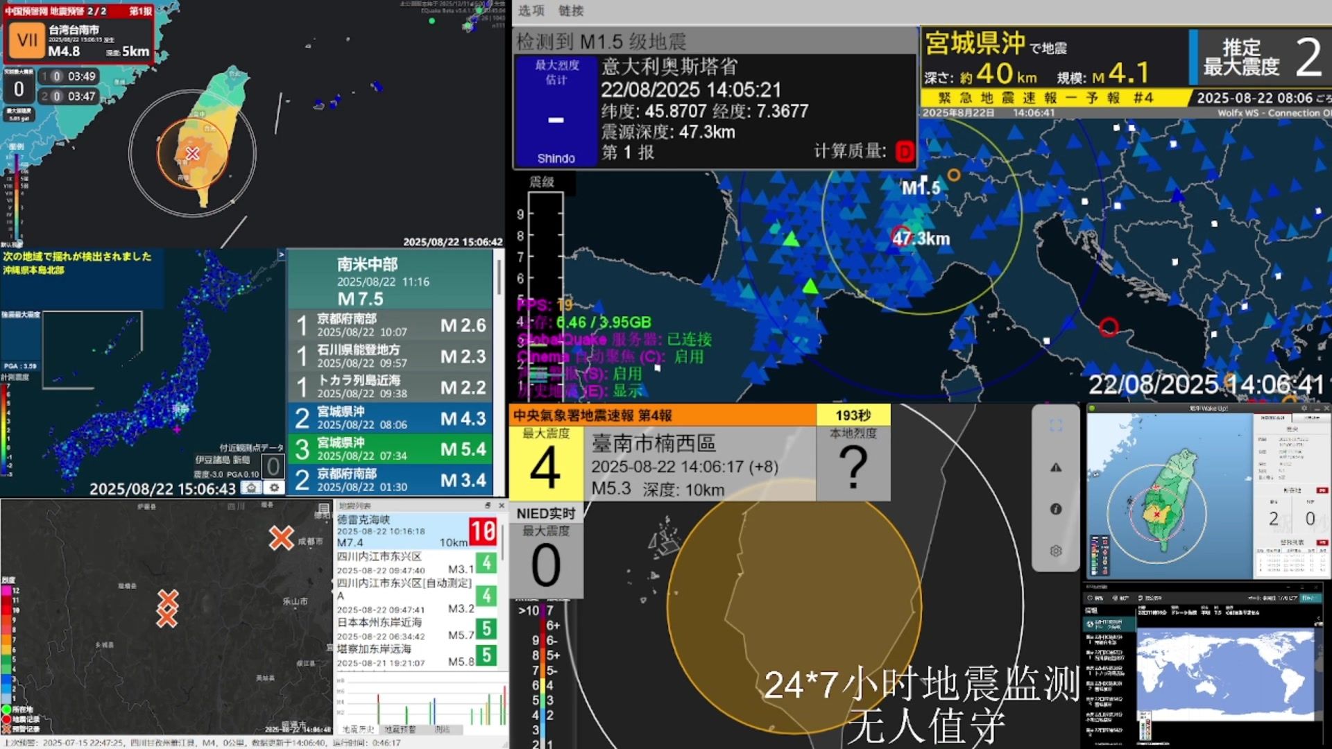
Task: Select the 京都府南部 10:07 M2.6 row
Action: click(390, 325)
